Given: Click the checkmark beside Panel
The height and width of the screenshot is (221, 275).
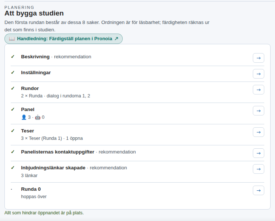Looking at the screenshot, I should (x=13, y=109).
